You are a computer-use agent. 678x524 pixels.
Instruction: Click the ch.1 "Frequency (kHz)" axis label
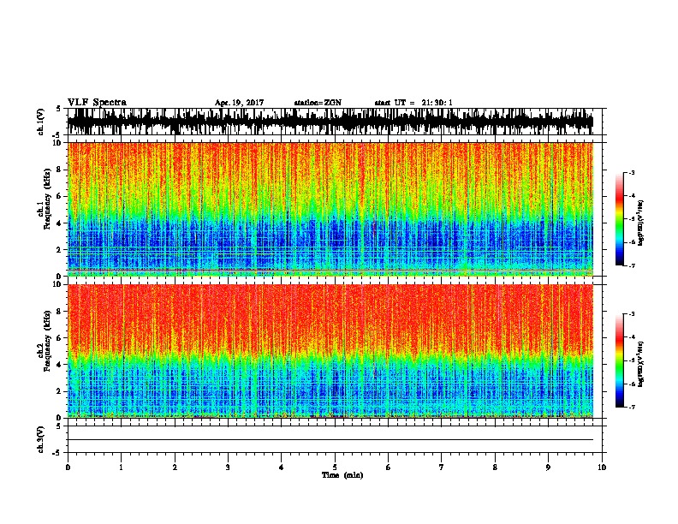pos(47,197)
